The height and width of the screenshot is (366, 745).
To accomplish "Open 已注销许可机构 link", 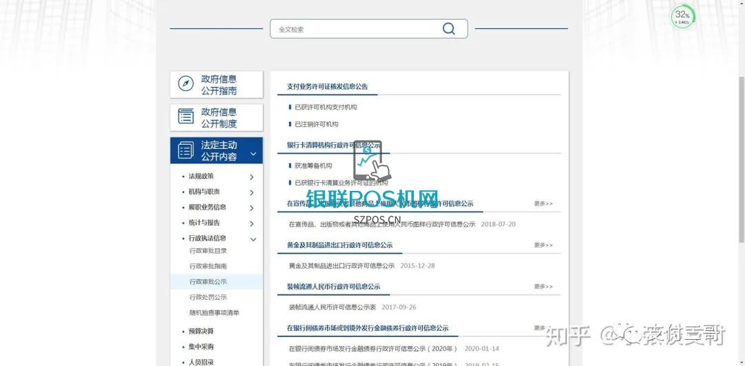I will tap(316, 124).
